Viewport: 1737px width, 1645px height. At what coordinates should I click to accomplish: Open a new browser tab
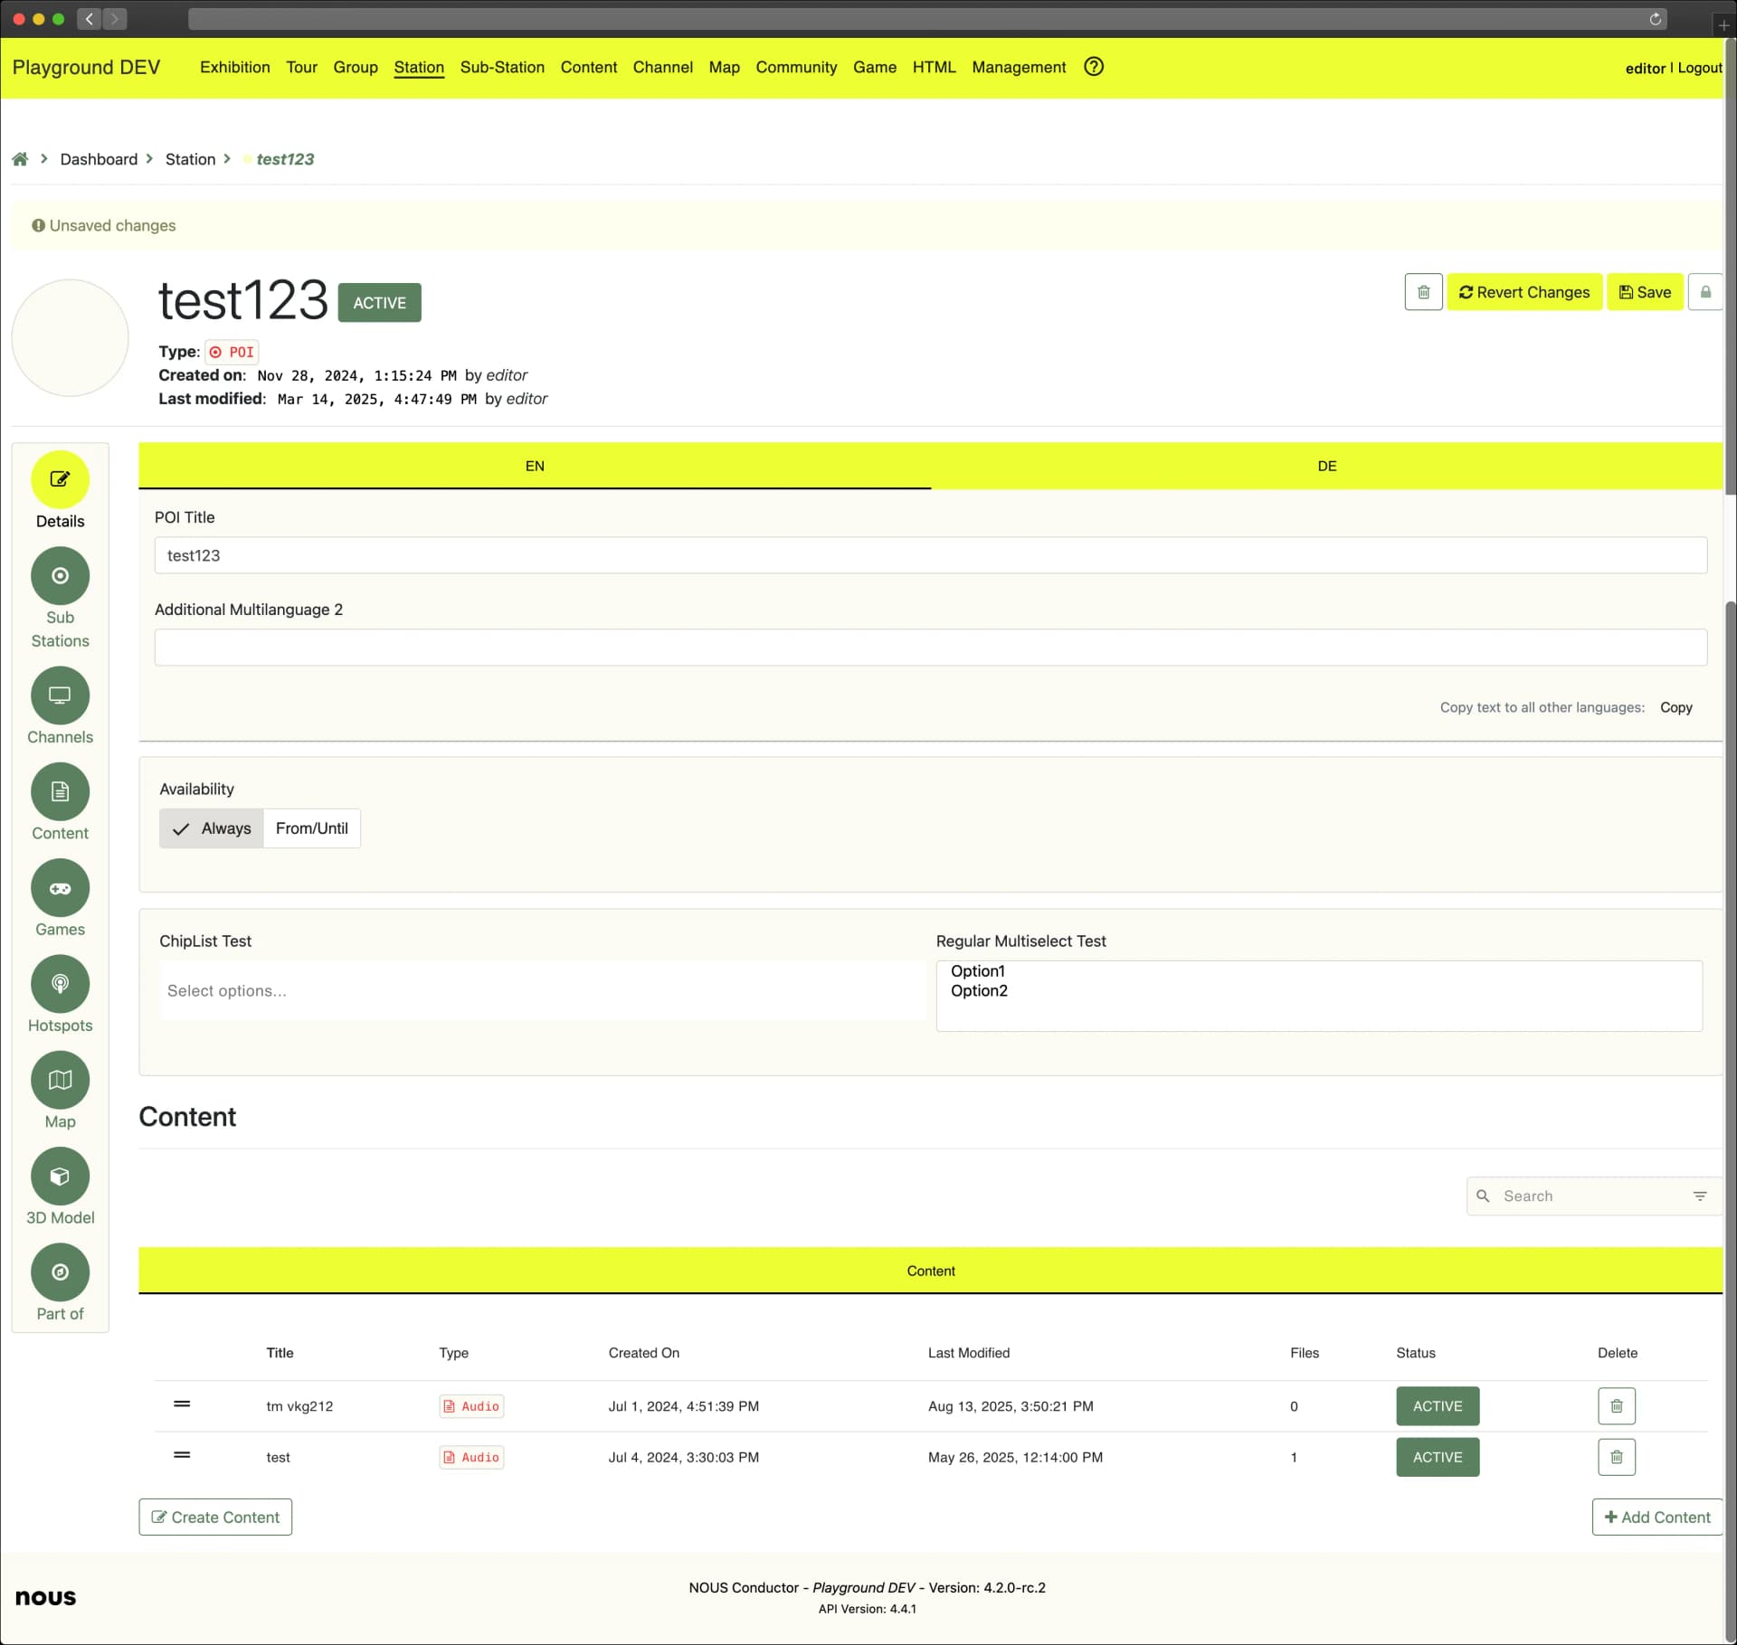coord(1723,25)
